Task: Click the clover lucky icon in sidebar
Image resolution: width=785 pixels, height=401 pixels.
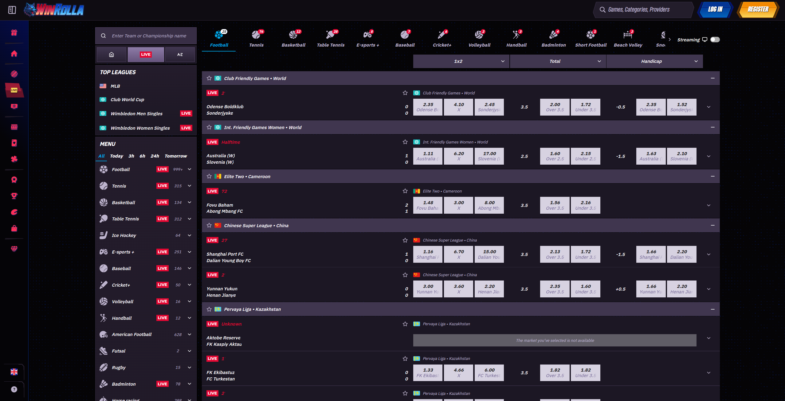Action: pyautogui.click(x=14, y=159)
